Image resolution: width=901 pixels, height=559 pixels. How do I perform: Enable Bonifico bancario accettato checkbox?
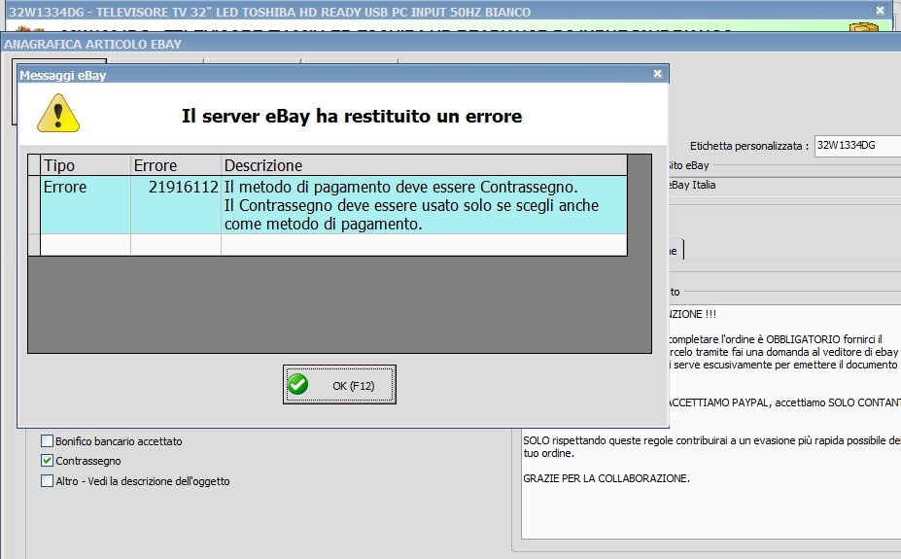coord(47,440)
